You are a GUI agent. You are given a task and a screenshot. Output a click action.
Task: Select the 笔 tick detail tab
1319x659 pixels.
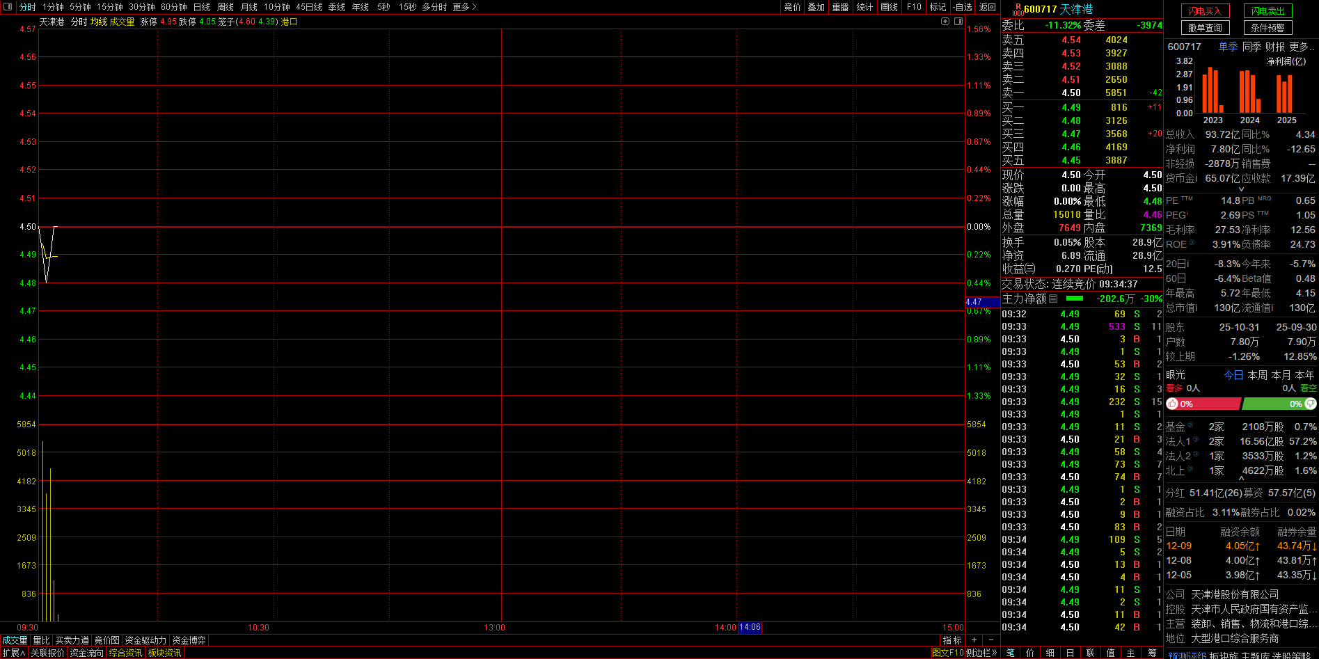point(1011,653)
